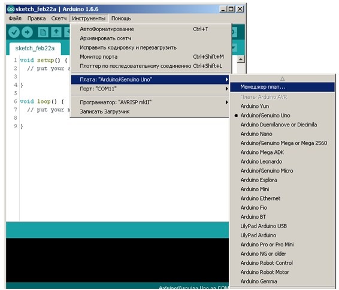Select Arduino Yun board

pyautogui.click(x=282, y=107)
